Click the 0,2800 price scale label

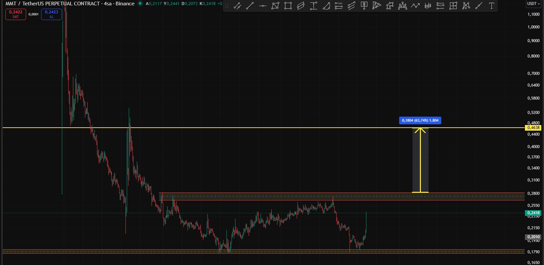[534, 193]
